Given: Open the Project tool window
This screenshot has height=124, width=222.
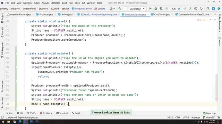Looking at the screenshot, I should point(2,18).
